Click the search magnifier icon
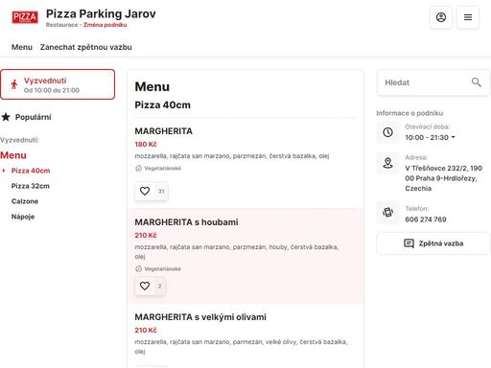491x368 pixels. pos(476,82)
